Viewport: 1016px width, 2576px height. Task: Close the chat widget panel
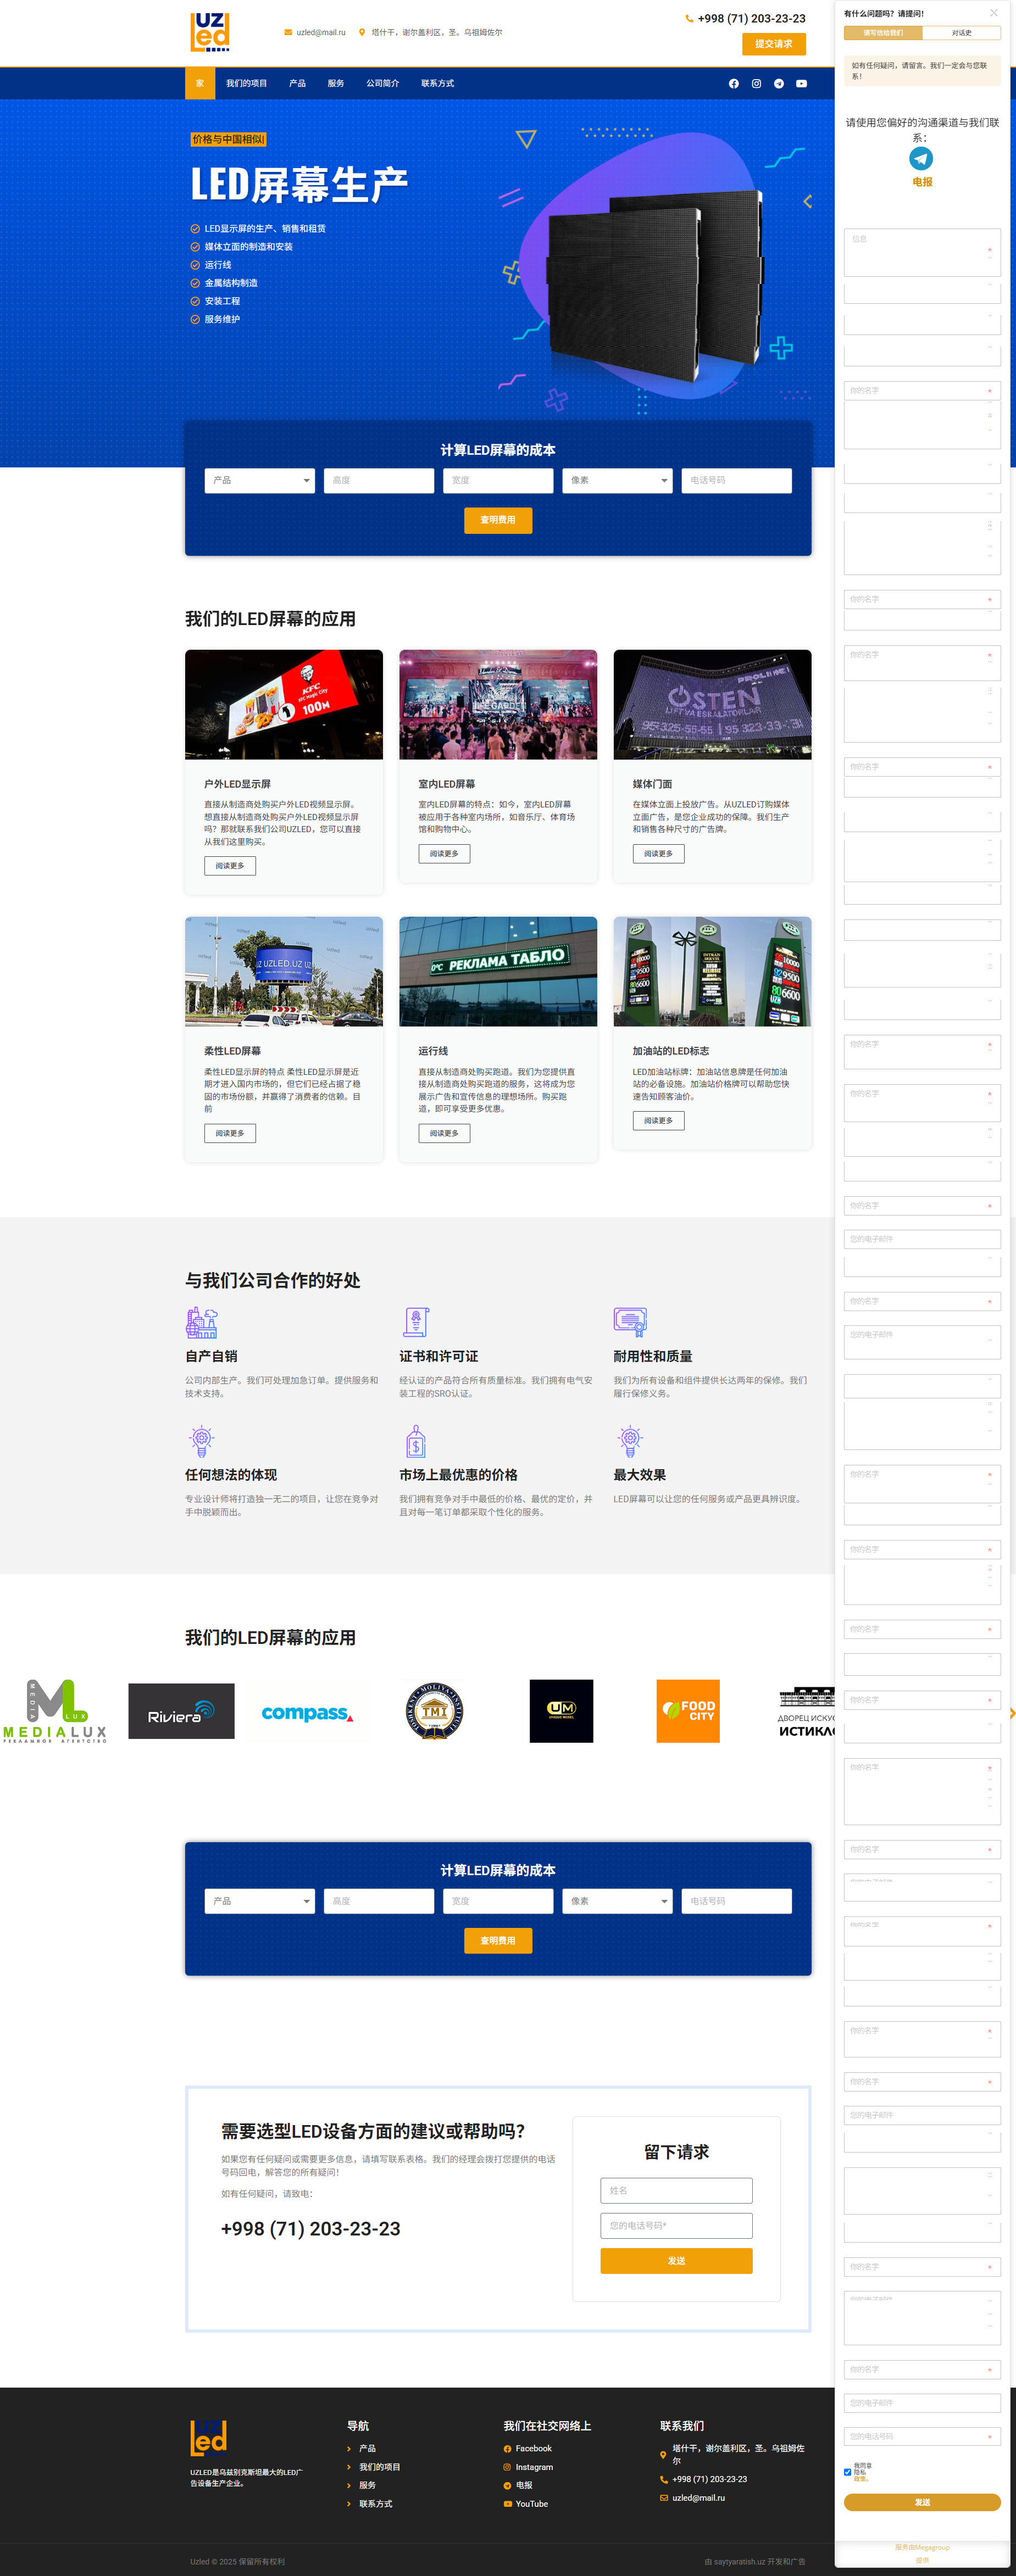click(x=993, y=13)
